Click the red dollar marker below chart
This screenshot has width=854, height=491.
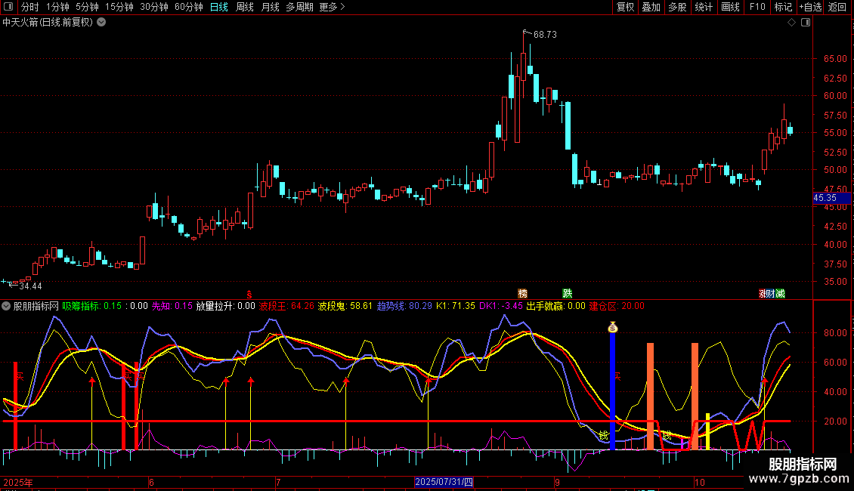pos(249,293)
